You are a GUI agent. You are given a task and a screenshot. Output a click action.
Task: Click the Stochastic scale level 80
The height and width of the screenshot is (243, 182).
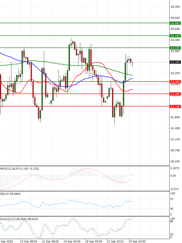(172, 221)
